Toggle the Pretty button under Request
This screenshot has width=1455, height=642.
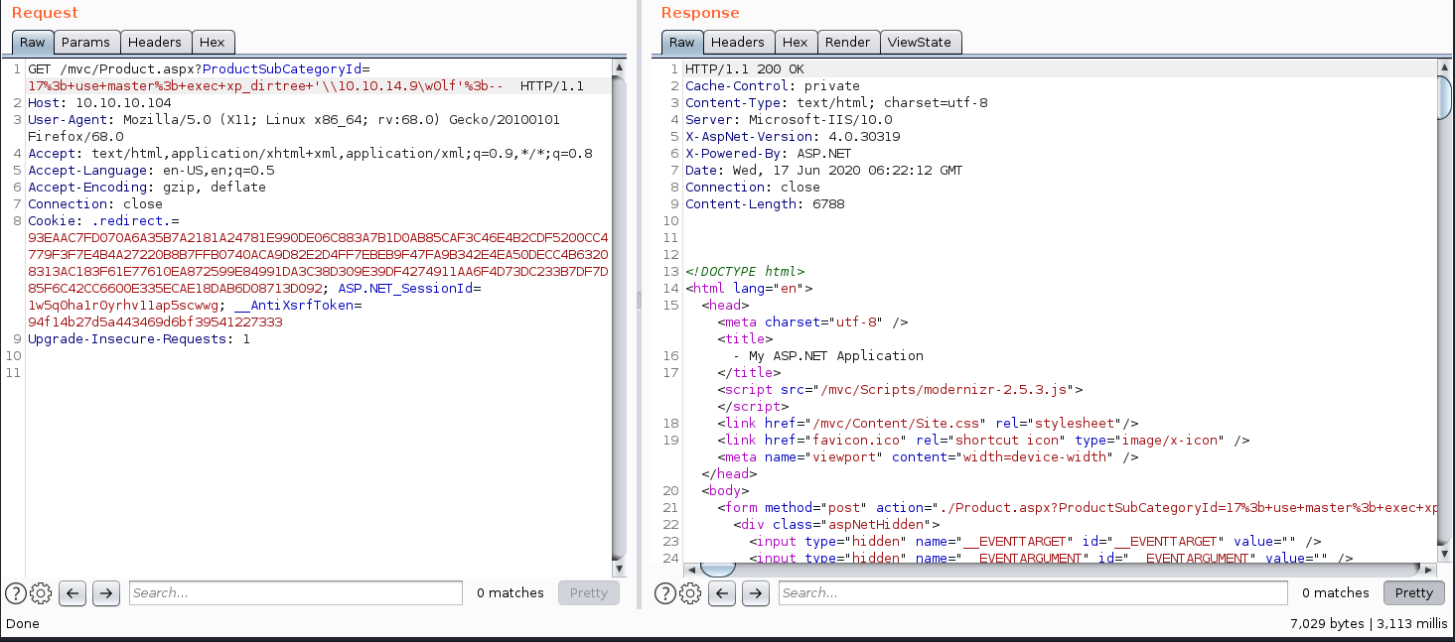[x=588, y=593]
